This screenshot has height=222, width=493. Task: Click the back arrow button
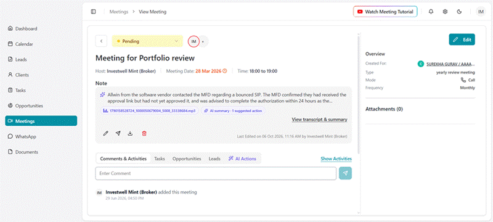pos(101,41)
